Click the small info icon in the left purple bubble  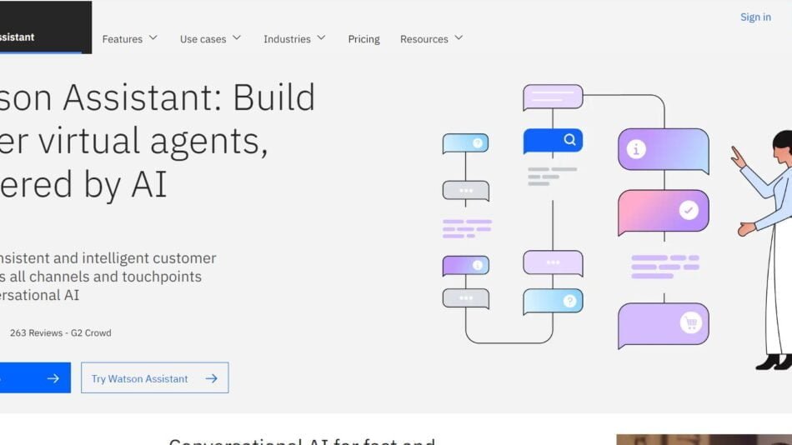point(477,266)
